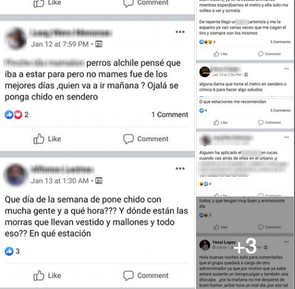Open options menu on Jan 13 post

coord(180,169)
